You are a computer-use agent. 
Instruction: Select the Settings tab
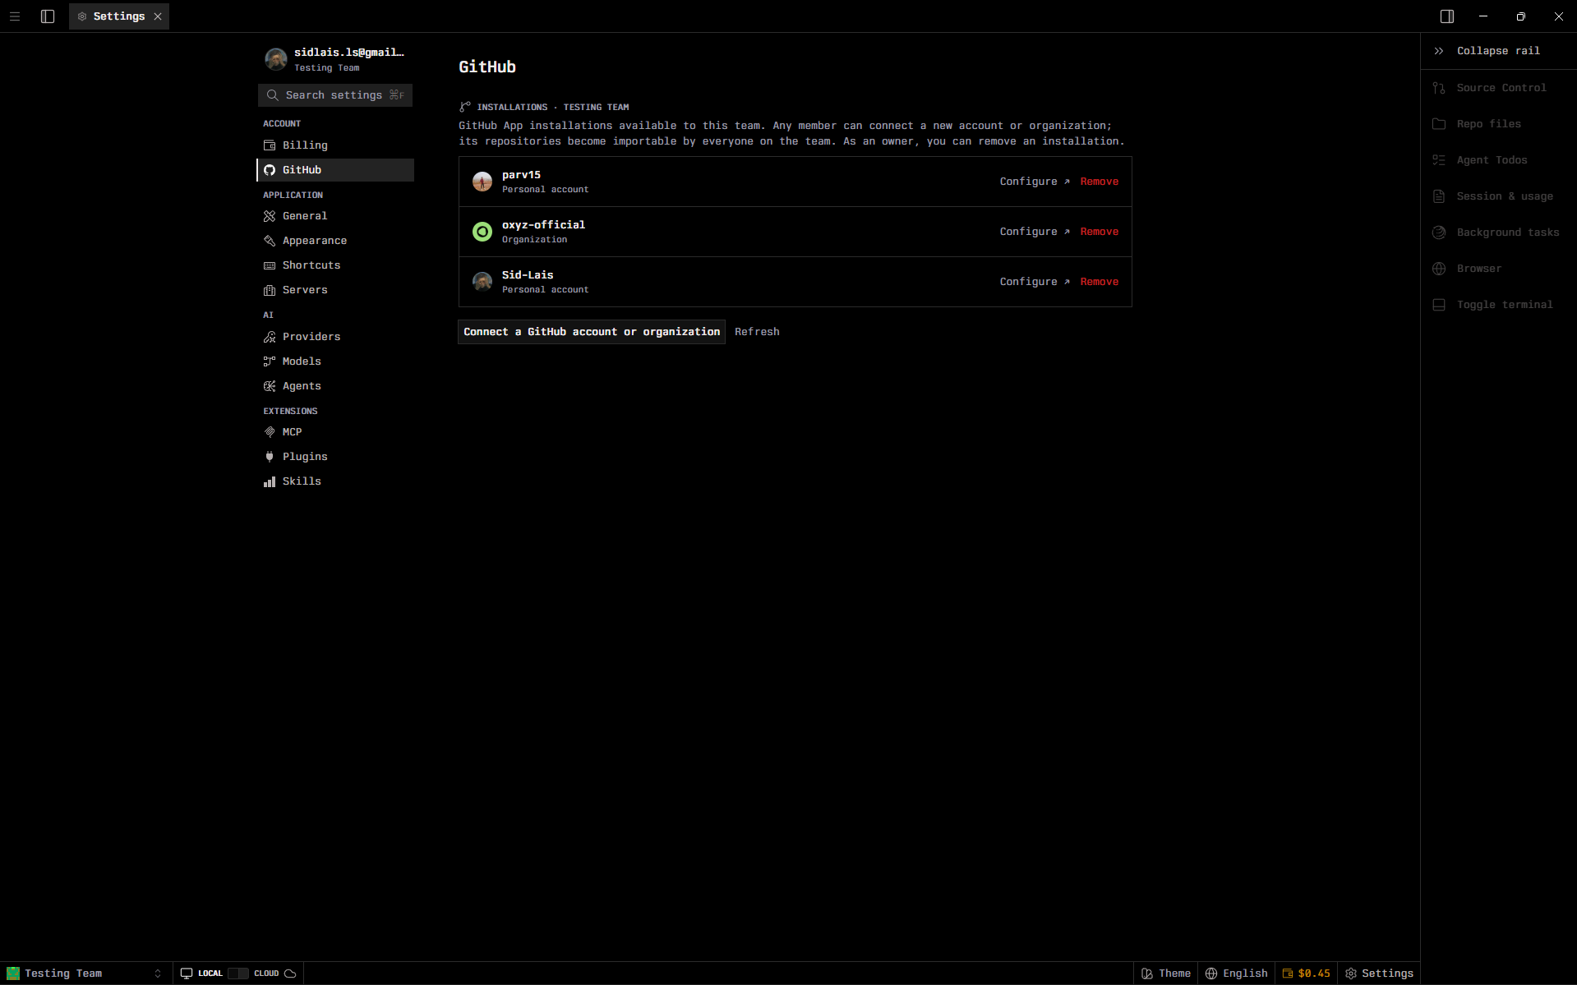tap(119, 16)
